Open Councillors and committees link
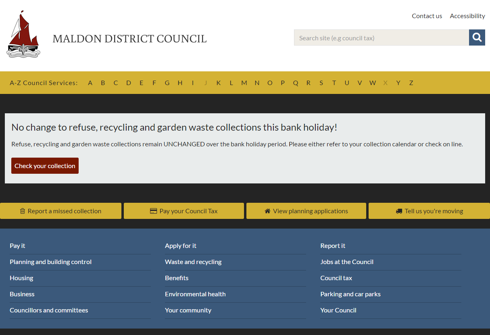Image resolution: width=490 pixels, height=335 pixels. tap(49, 310)
